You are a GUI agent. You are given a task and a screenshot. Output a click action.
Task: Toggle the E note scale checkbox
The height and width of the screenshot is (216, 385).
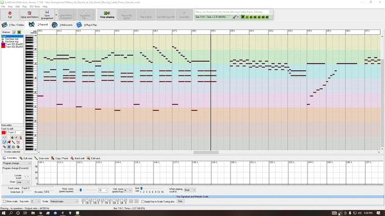pos(99,200)
